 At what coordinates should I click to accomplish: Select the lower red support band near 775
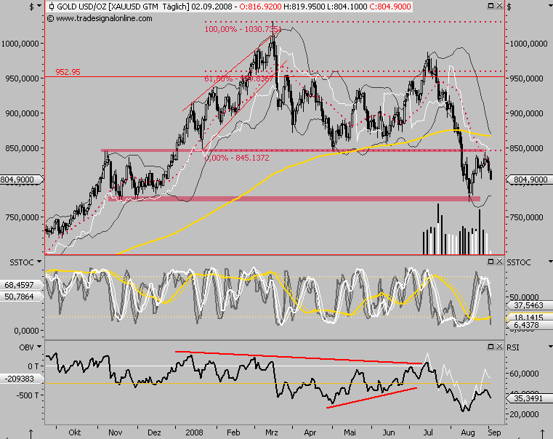294,199
